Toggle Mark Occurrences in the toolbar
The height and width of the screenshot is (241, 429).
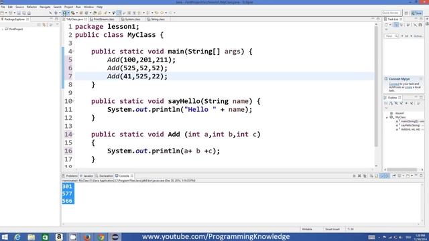pos(119,13)
